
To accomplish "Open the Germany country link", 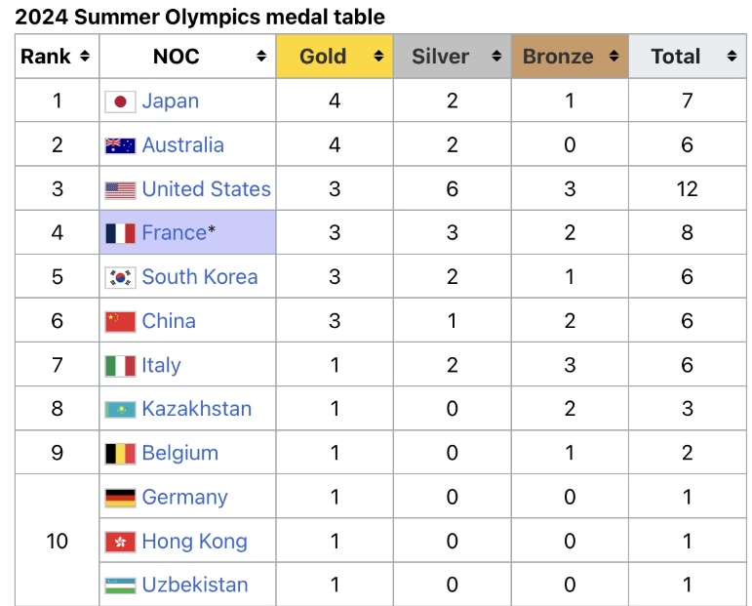I will 185,498.
